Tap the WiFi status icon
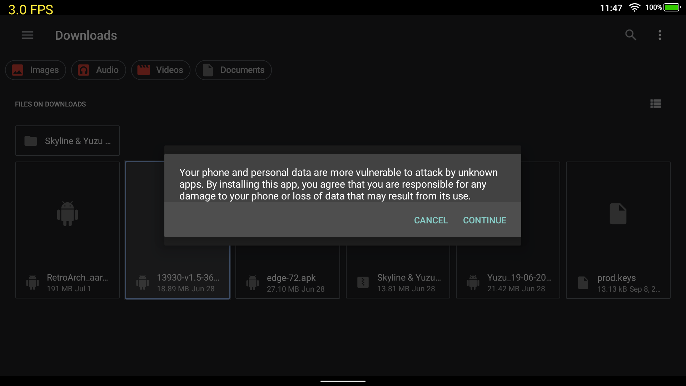This screenshot has height=386, width=686. 634,8
